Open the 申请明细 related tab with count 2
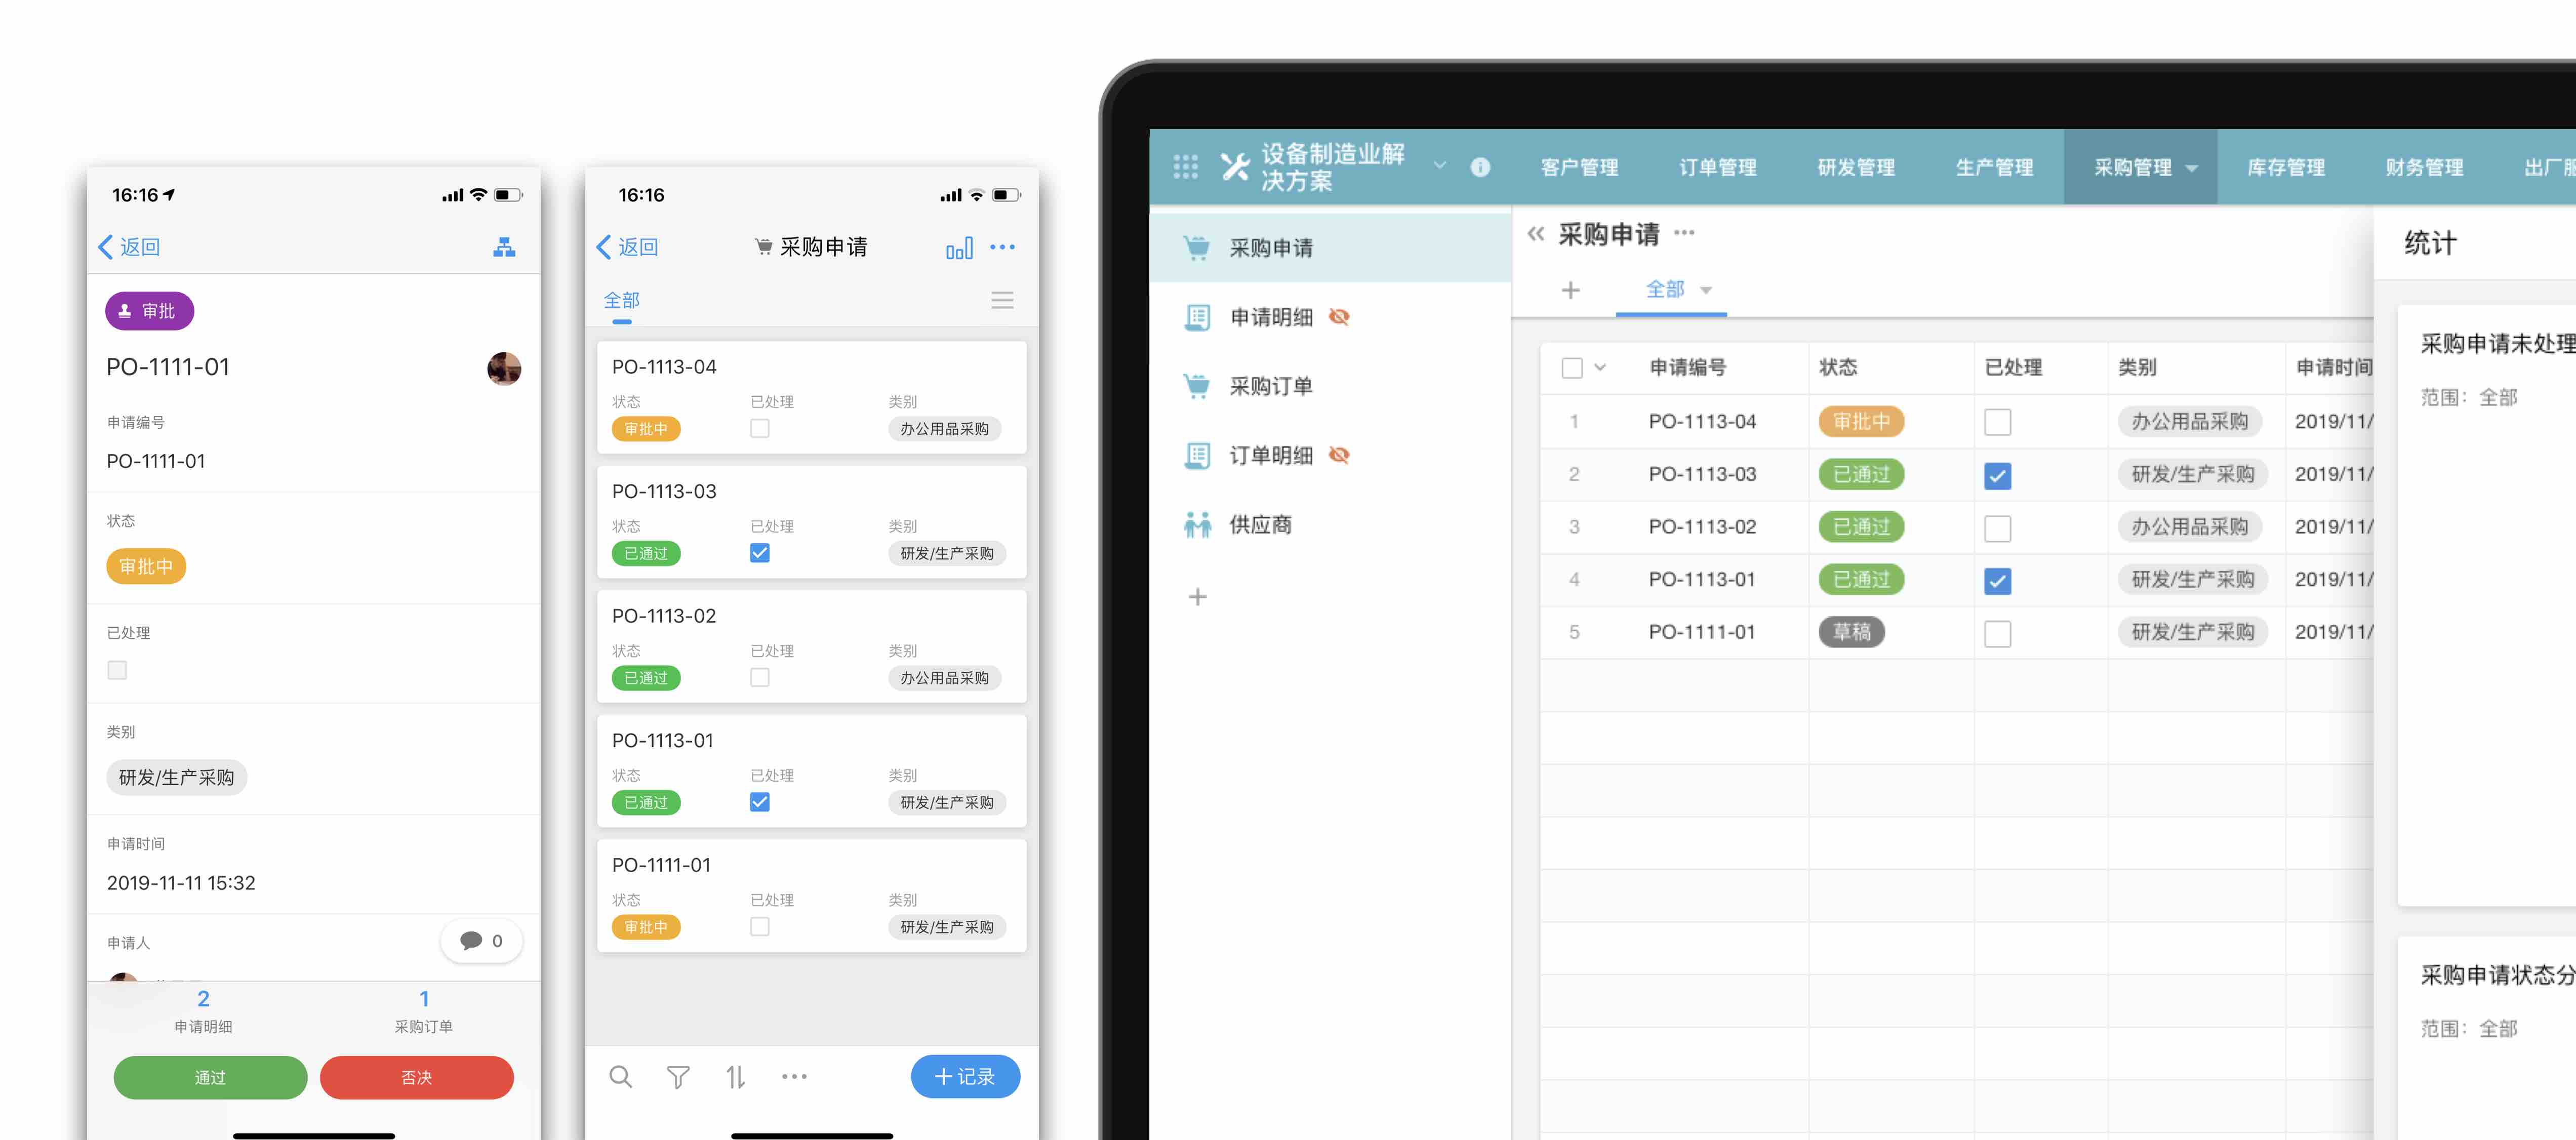Viewport: 2576px width, 1140px height. tap(203, 1011)
